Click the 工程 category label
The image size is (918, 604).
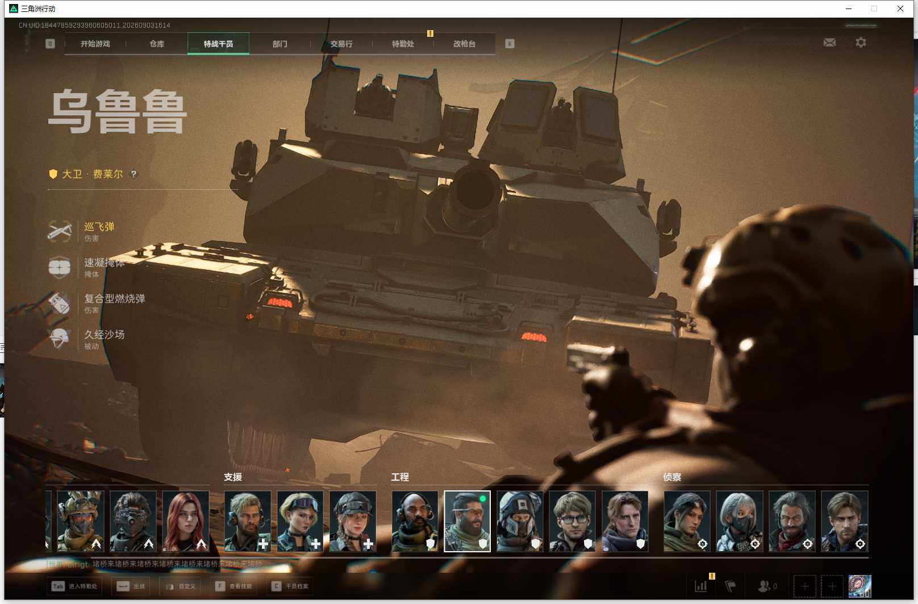pyautogui.click(x=400, y=477)
